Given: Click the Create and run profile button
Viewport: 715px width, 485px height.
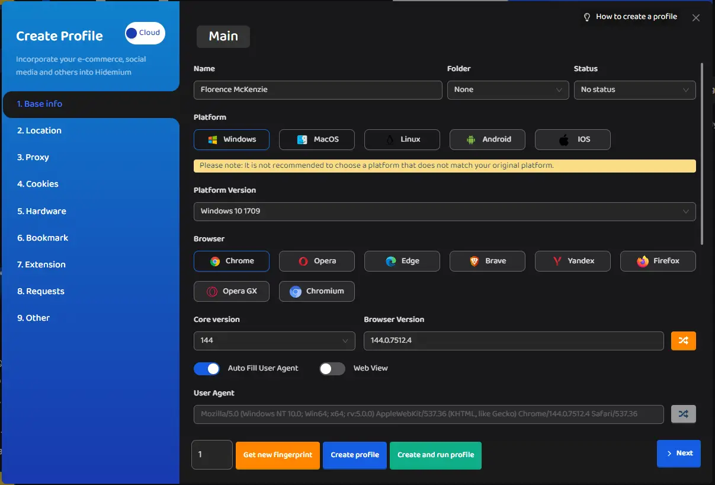Looking at the screenshot, I should click(435, 455).
